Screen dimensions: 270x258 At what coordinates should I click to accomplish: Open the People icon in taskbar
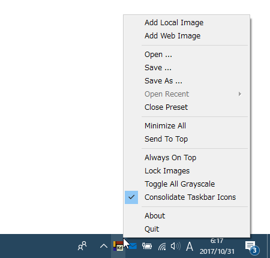[82, 246]
